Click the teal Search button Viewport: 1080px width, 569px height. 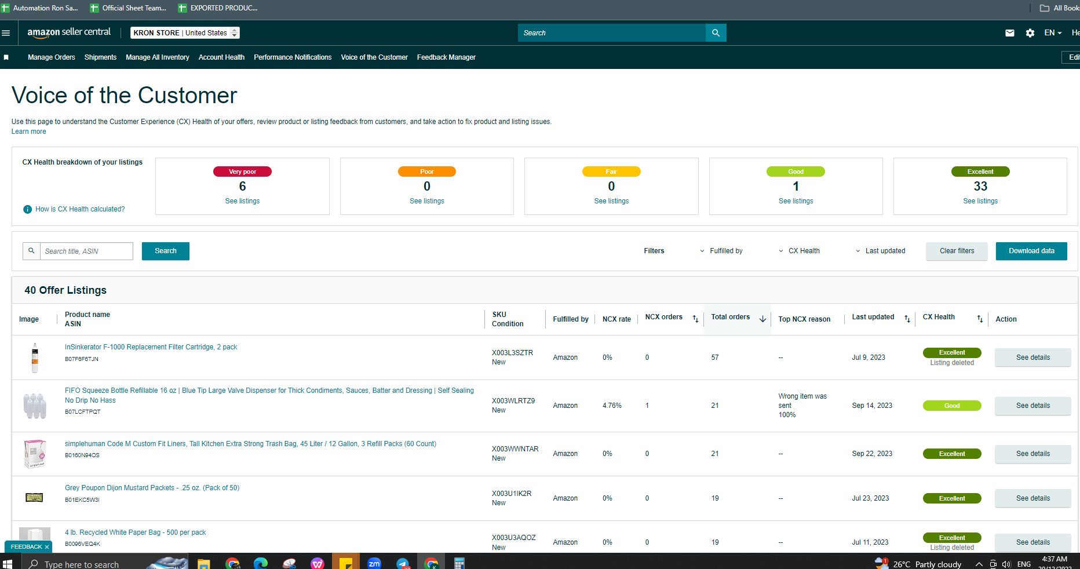(166, 251)
